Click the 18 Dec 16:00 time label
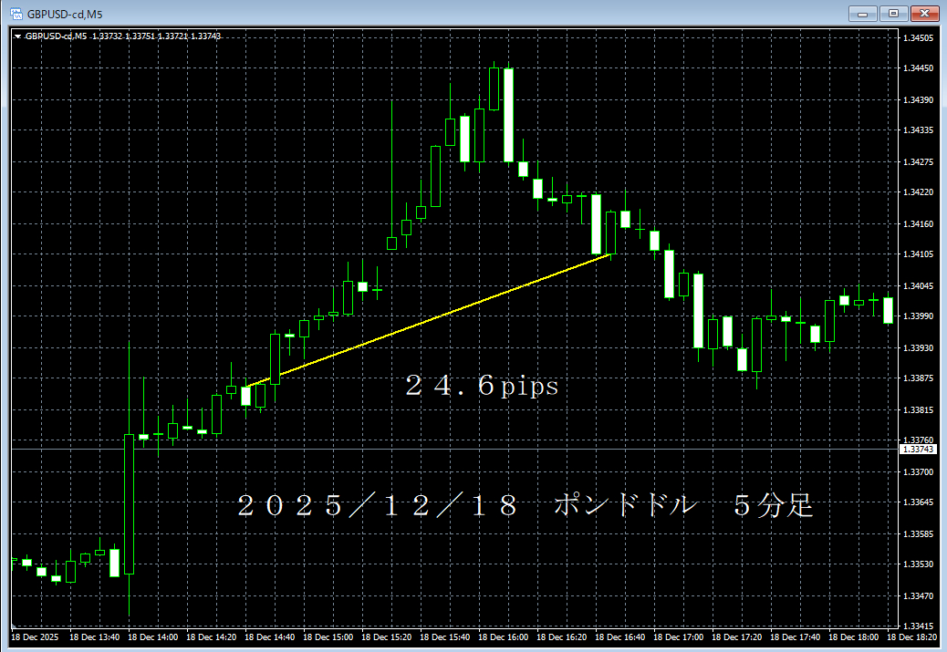Image resolution: width=947 pixels, height=652 pixels. coord(503,637)
